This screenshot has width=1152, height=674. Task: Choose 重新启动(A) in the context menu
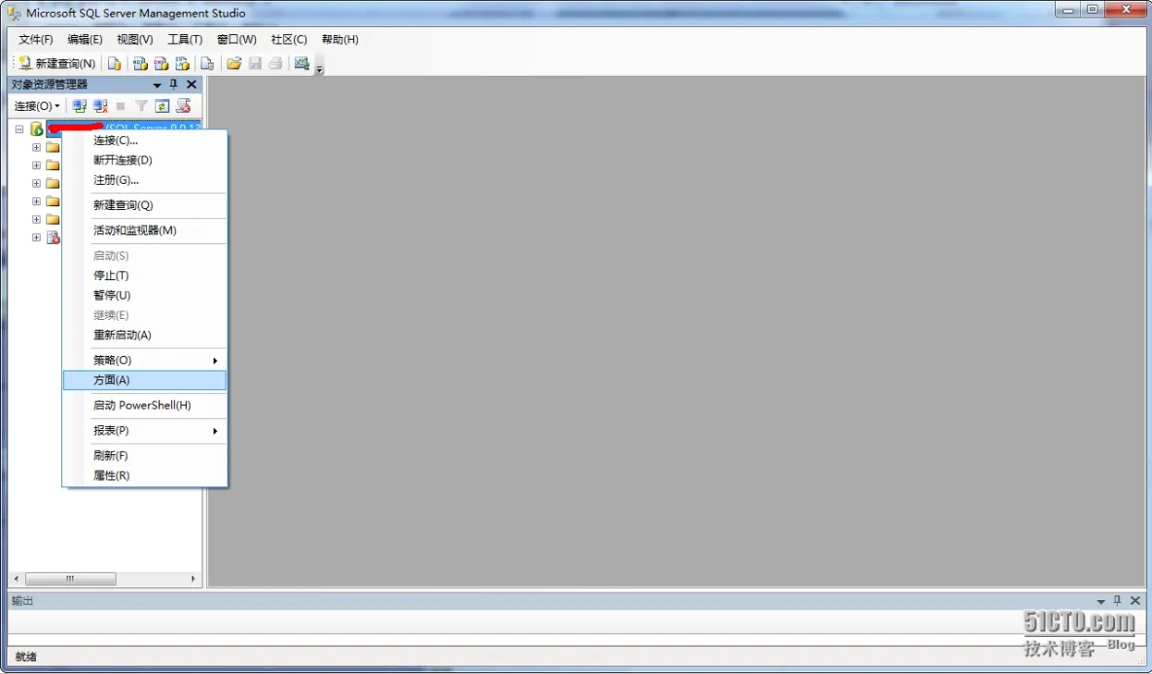click(x=145, y=335)
